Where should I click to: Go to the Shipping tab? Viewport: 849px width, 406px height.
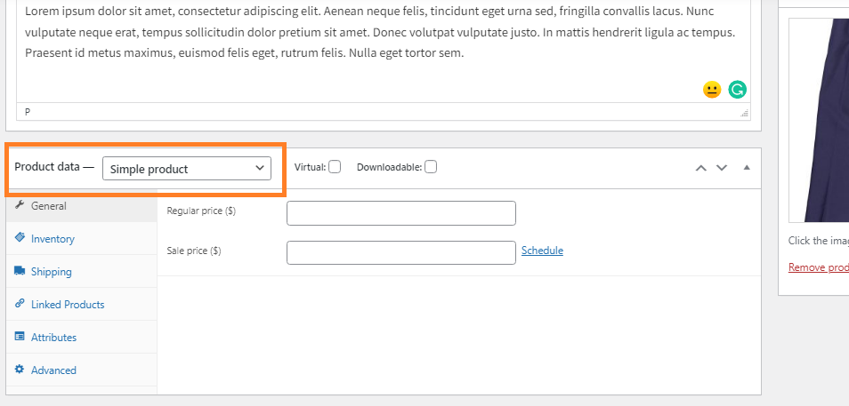(82, 271)
